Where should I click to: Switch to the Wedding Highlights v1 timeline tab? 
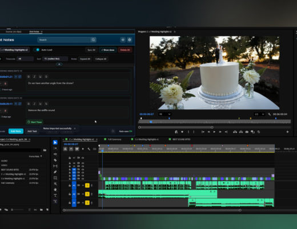tap(147, 139)
